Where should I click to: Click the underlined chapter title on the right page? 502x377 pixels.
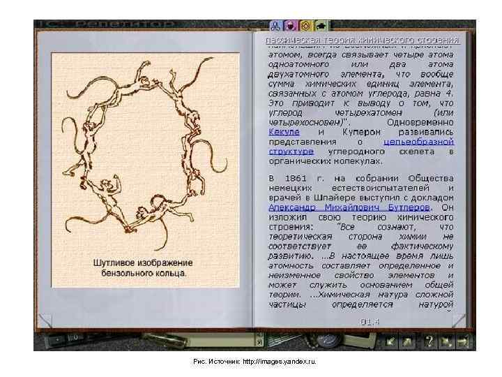[x=363, y=40]
